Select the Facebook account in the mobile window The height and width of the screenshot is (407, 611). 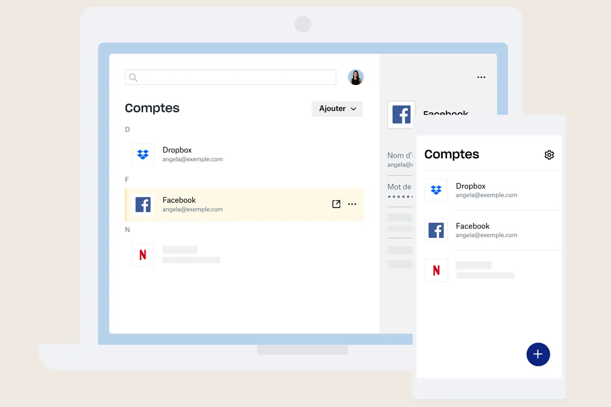point(489,230)
